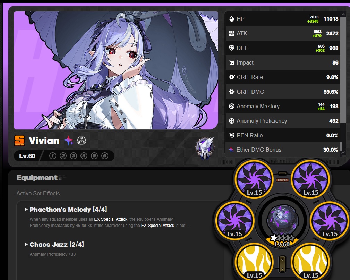
Task: Click the Ether attribute icon next to Vivian
Action: [69, 141]
